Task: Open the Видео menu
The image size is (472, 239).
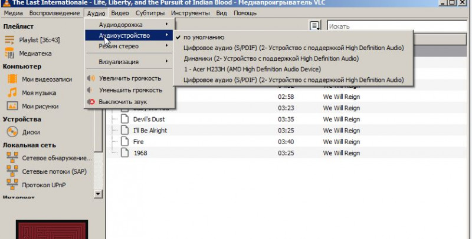Action: (x=120, y=13)
